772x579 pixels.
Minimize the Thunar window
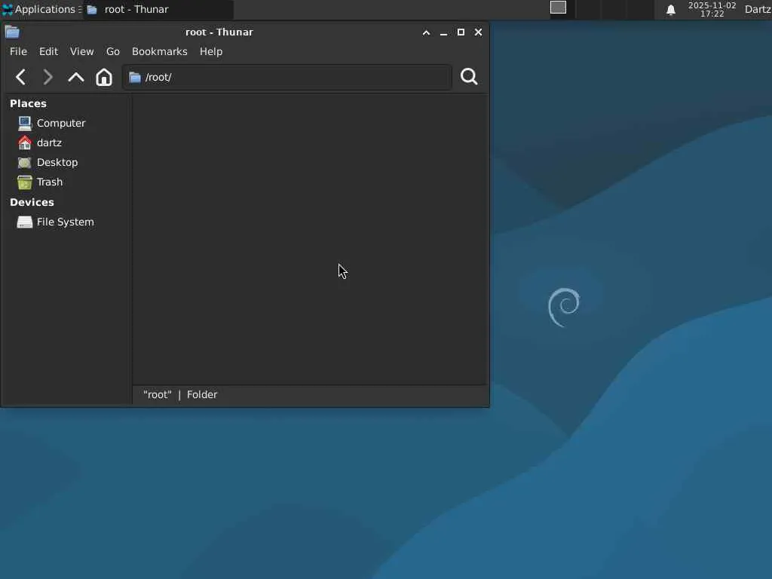443,32
